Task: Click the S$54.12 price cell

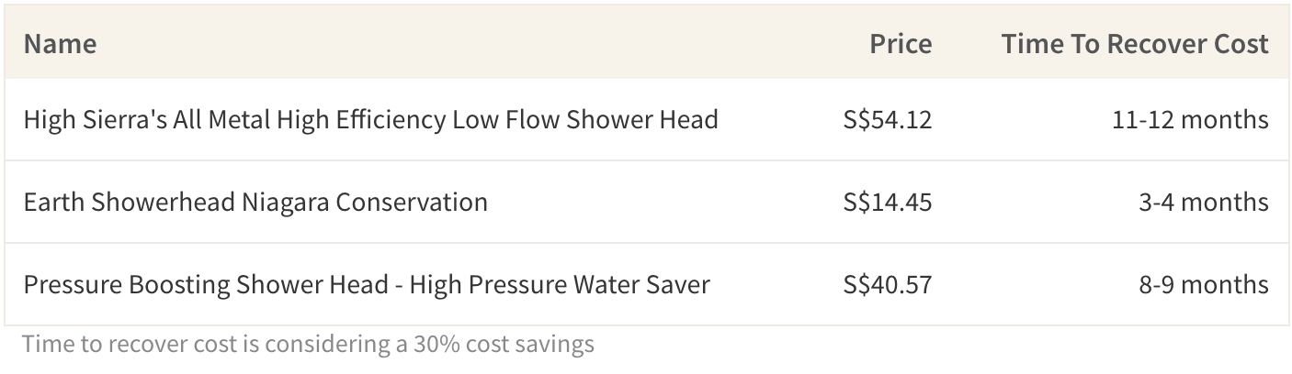Action: click(x=887, y=119)
